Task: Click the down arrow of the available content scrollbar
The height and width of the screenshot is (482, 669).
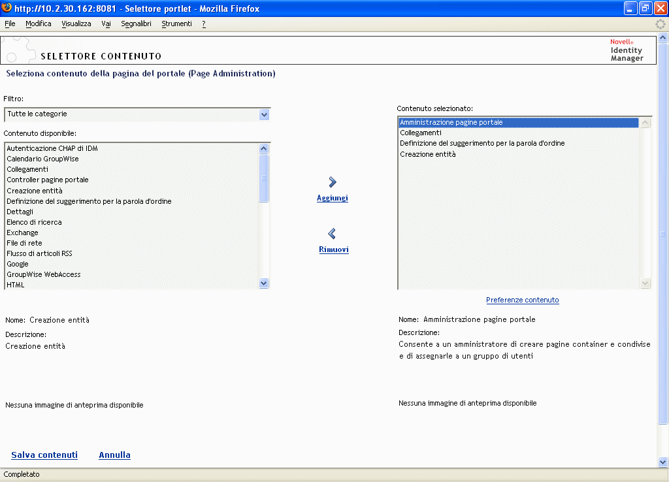Action: [264, 283]
